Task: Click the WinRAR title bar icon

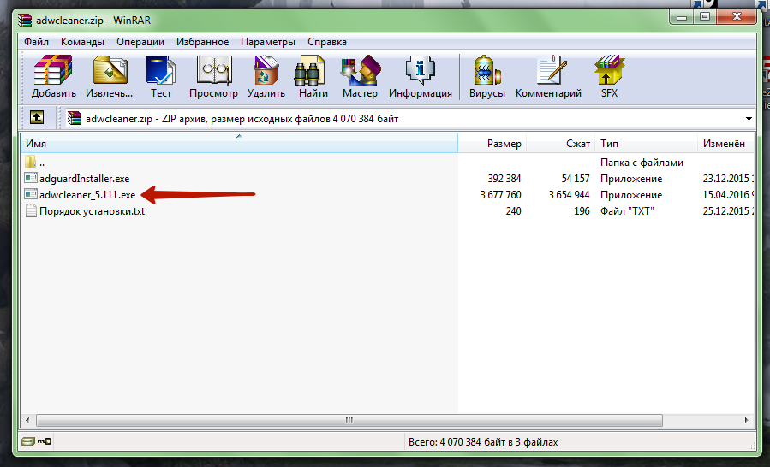Action: [x=25, y=21]
